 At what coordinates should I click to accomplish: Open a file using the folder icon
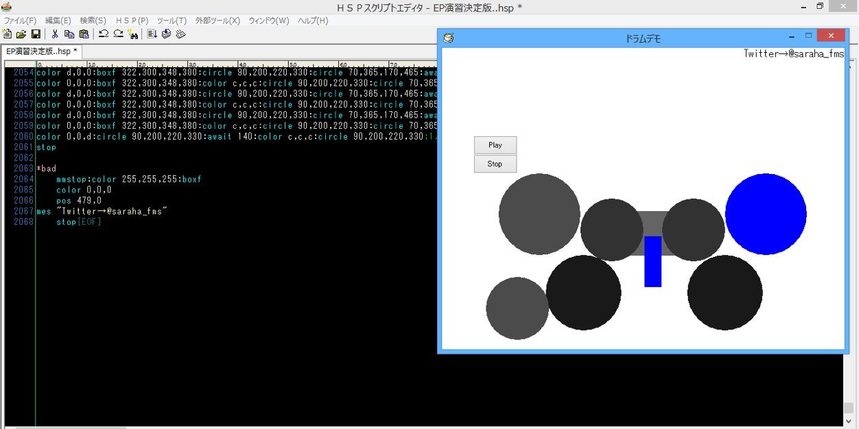[21, 34]
